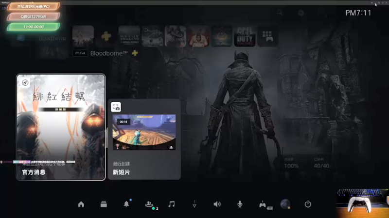Click the PS Plus badge beside Bloodborne title
389x218 pixels.
tap(135, 53)
